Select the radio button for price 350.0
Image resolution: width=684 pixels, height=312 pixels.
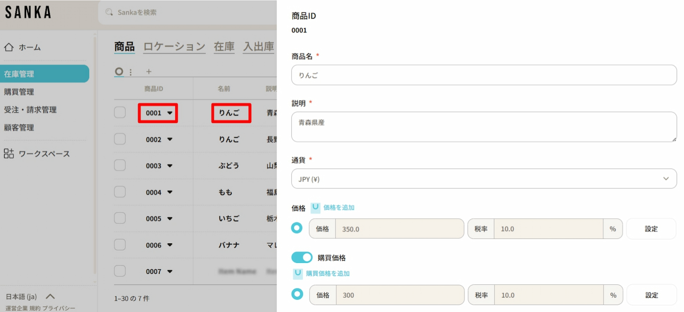pyautogui.click(x=297, y=228)
